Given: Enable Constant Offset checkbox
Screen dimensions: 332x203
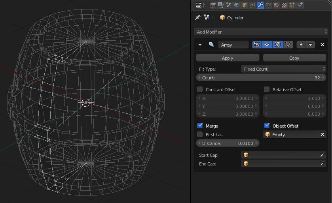Looking at the screenshot, I should (200, 89).
